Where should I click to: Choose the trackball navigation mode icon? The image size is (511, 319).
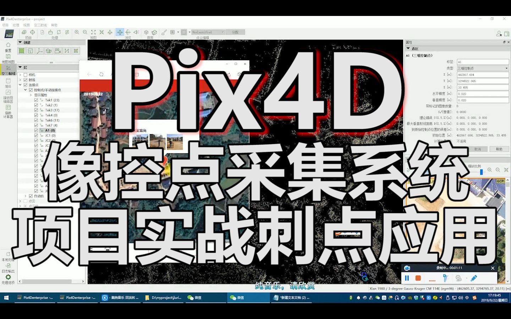[x=128, y=32]
